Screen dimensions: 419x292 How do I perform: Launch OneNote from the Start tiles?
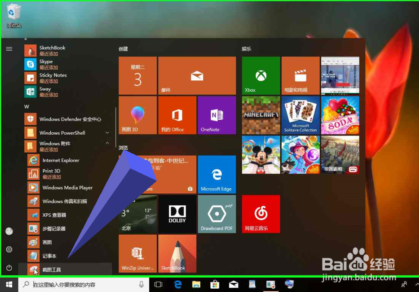(217, 115)
